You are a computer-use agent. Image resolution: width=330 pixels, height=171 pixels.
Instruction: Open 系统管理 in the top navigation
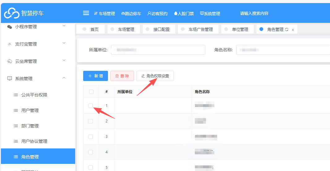coord(210,14)
